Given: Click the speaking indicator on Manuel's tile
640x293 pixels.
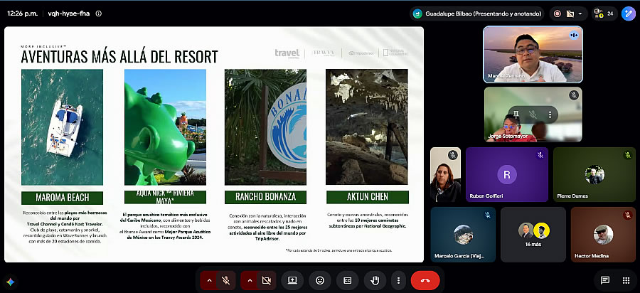Looking at the screenshot, I should [x=574, y=35].
